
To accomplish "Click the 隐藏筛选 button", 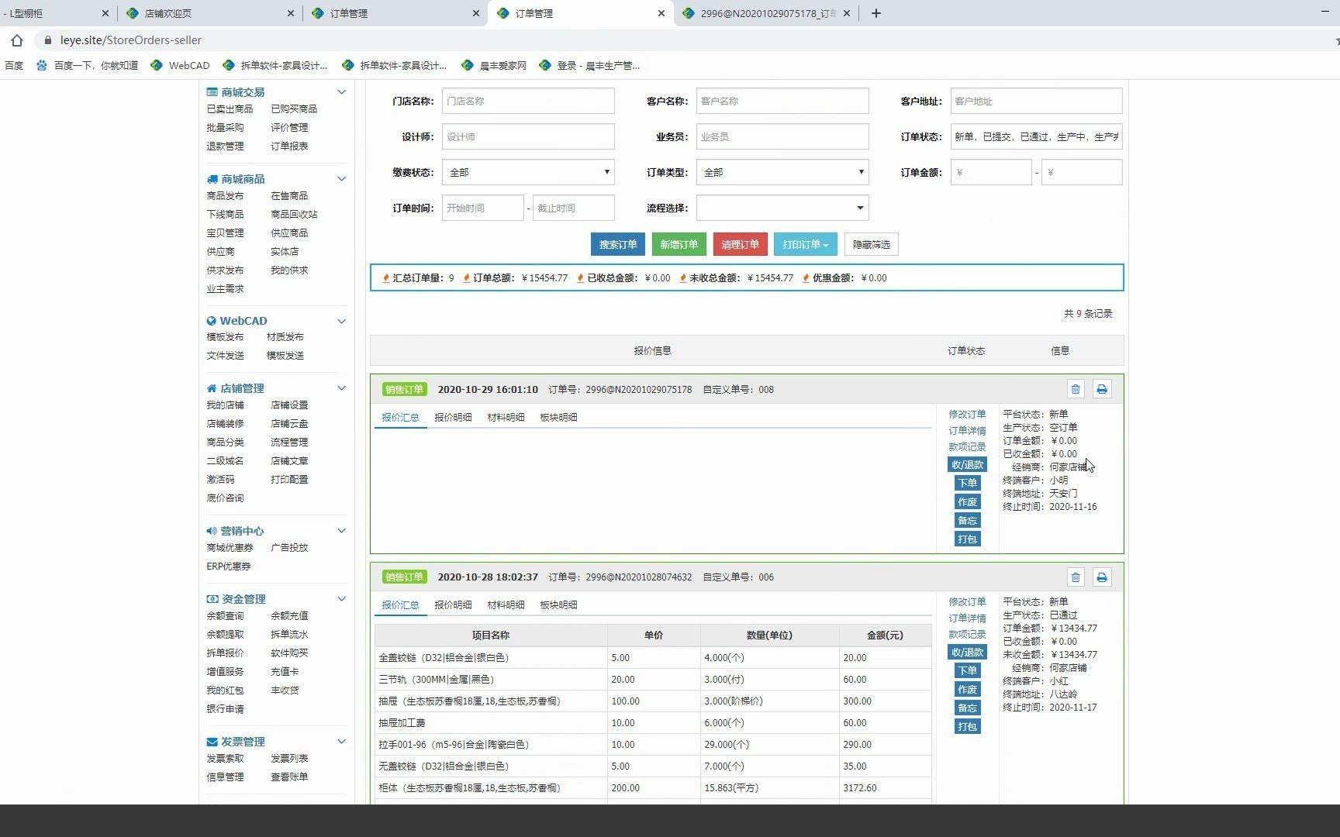I will tap(872, 244).
